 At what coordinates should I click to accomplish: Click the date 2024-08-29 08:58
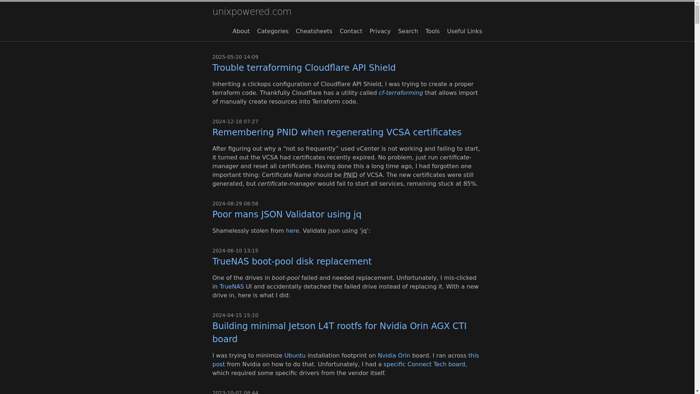[235, 204]
